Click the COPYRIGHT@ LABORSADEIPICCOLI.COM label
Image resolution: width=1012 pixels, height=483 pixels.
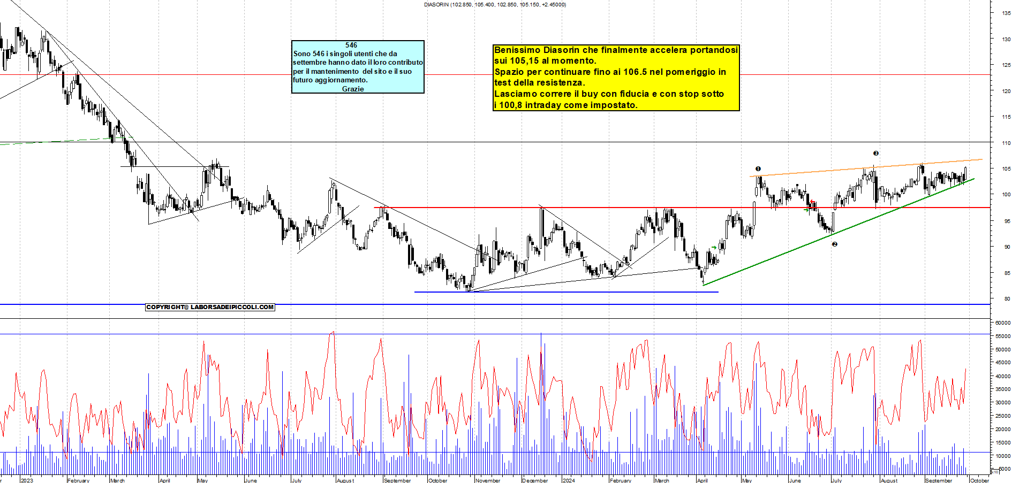click(x=210, y=307)
